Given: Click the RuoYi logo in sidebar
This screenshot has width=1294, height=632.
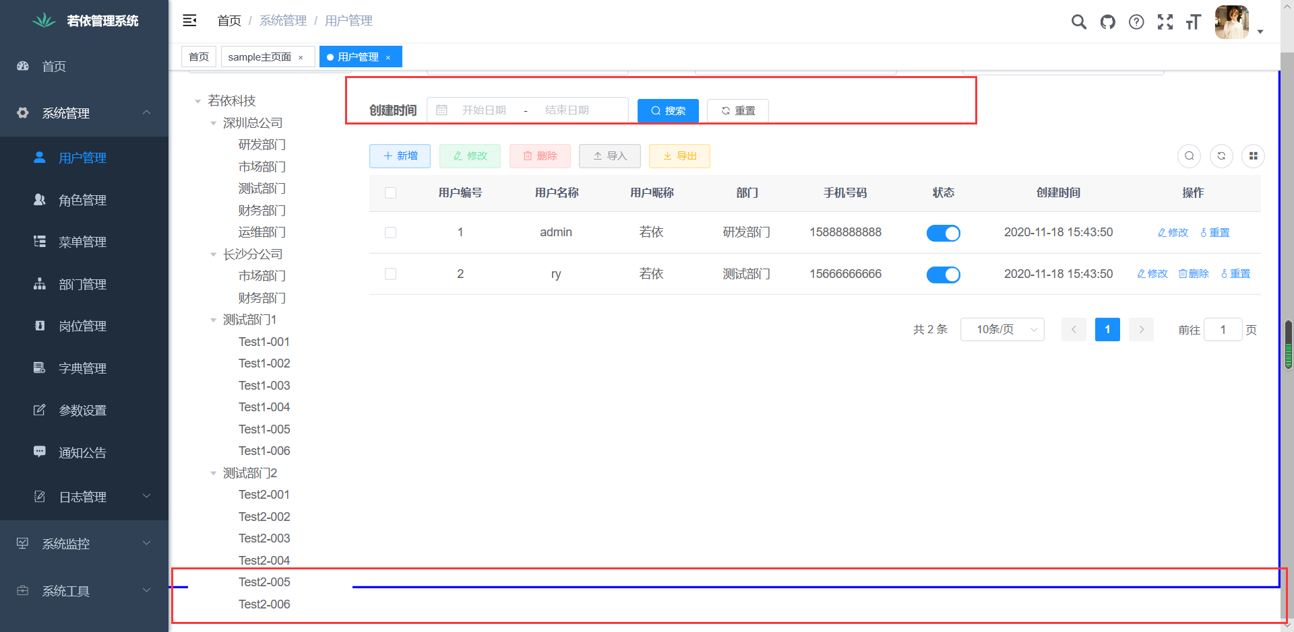Looking at the screenshot, I should pyautogui.click(x=44, y=20).
